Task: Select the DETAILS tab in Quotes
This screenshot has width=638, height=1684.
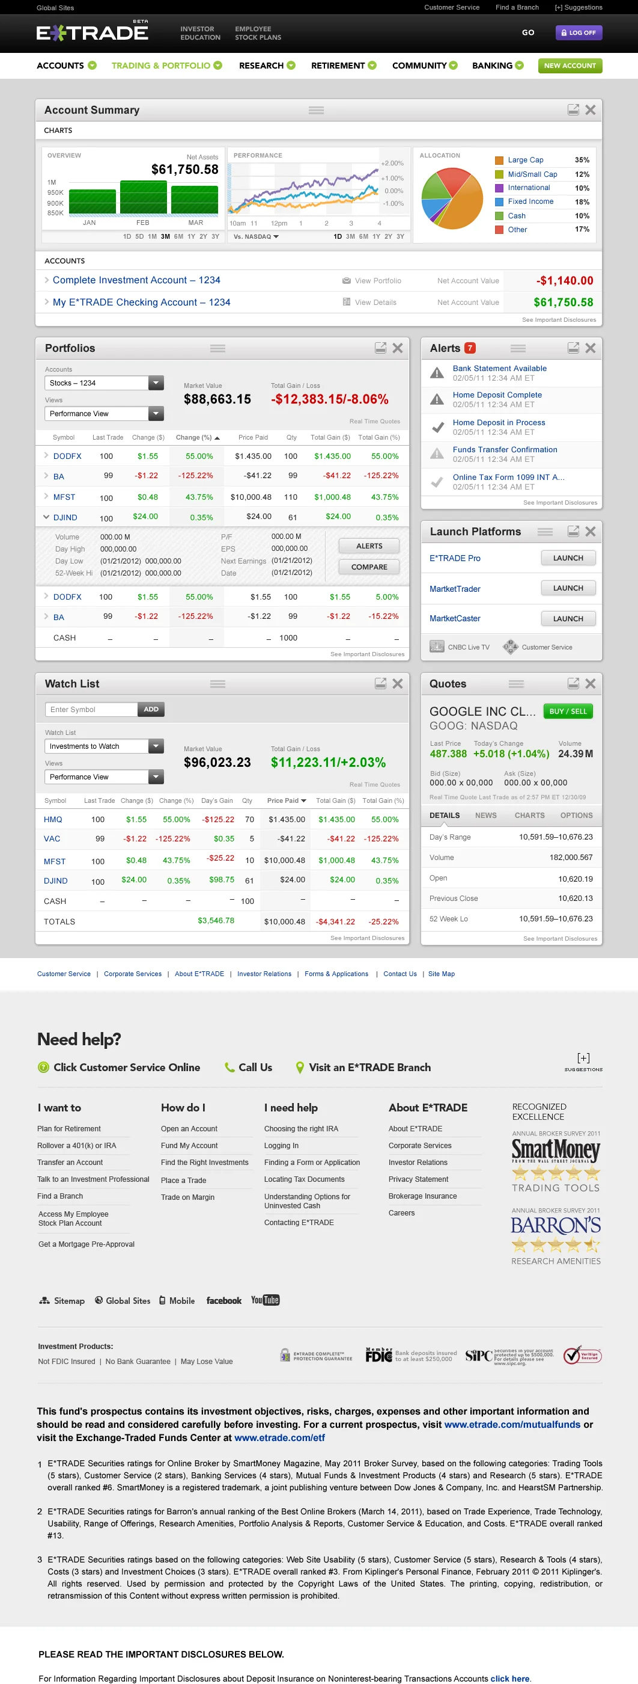Action: point(444,815)
